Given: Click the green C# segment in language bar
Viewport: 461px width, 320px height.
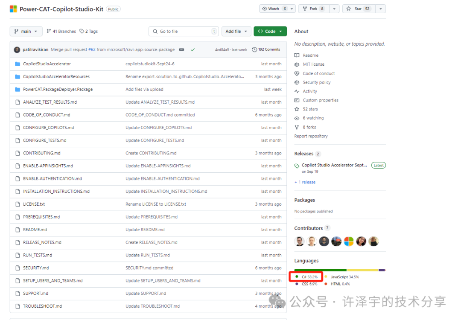Looking at the screenshot, I should coord(320,270).
